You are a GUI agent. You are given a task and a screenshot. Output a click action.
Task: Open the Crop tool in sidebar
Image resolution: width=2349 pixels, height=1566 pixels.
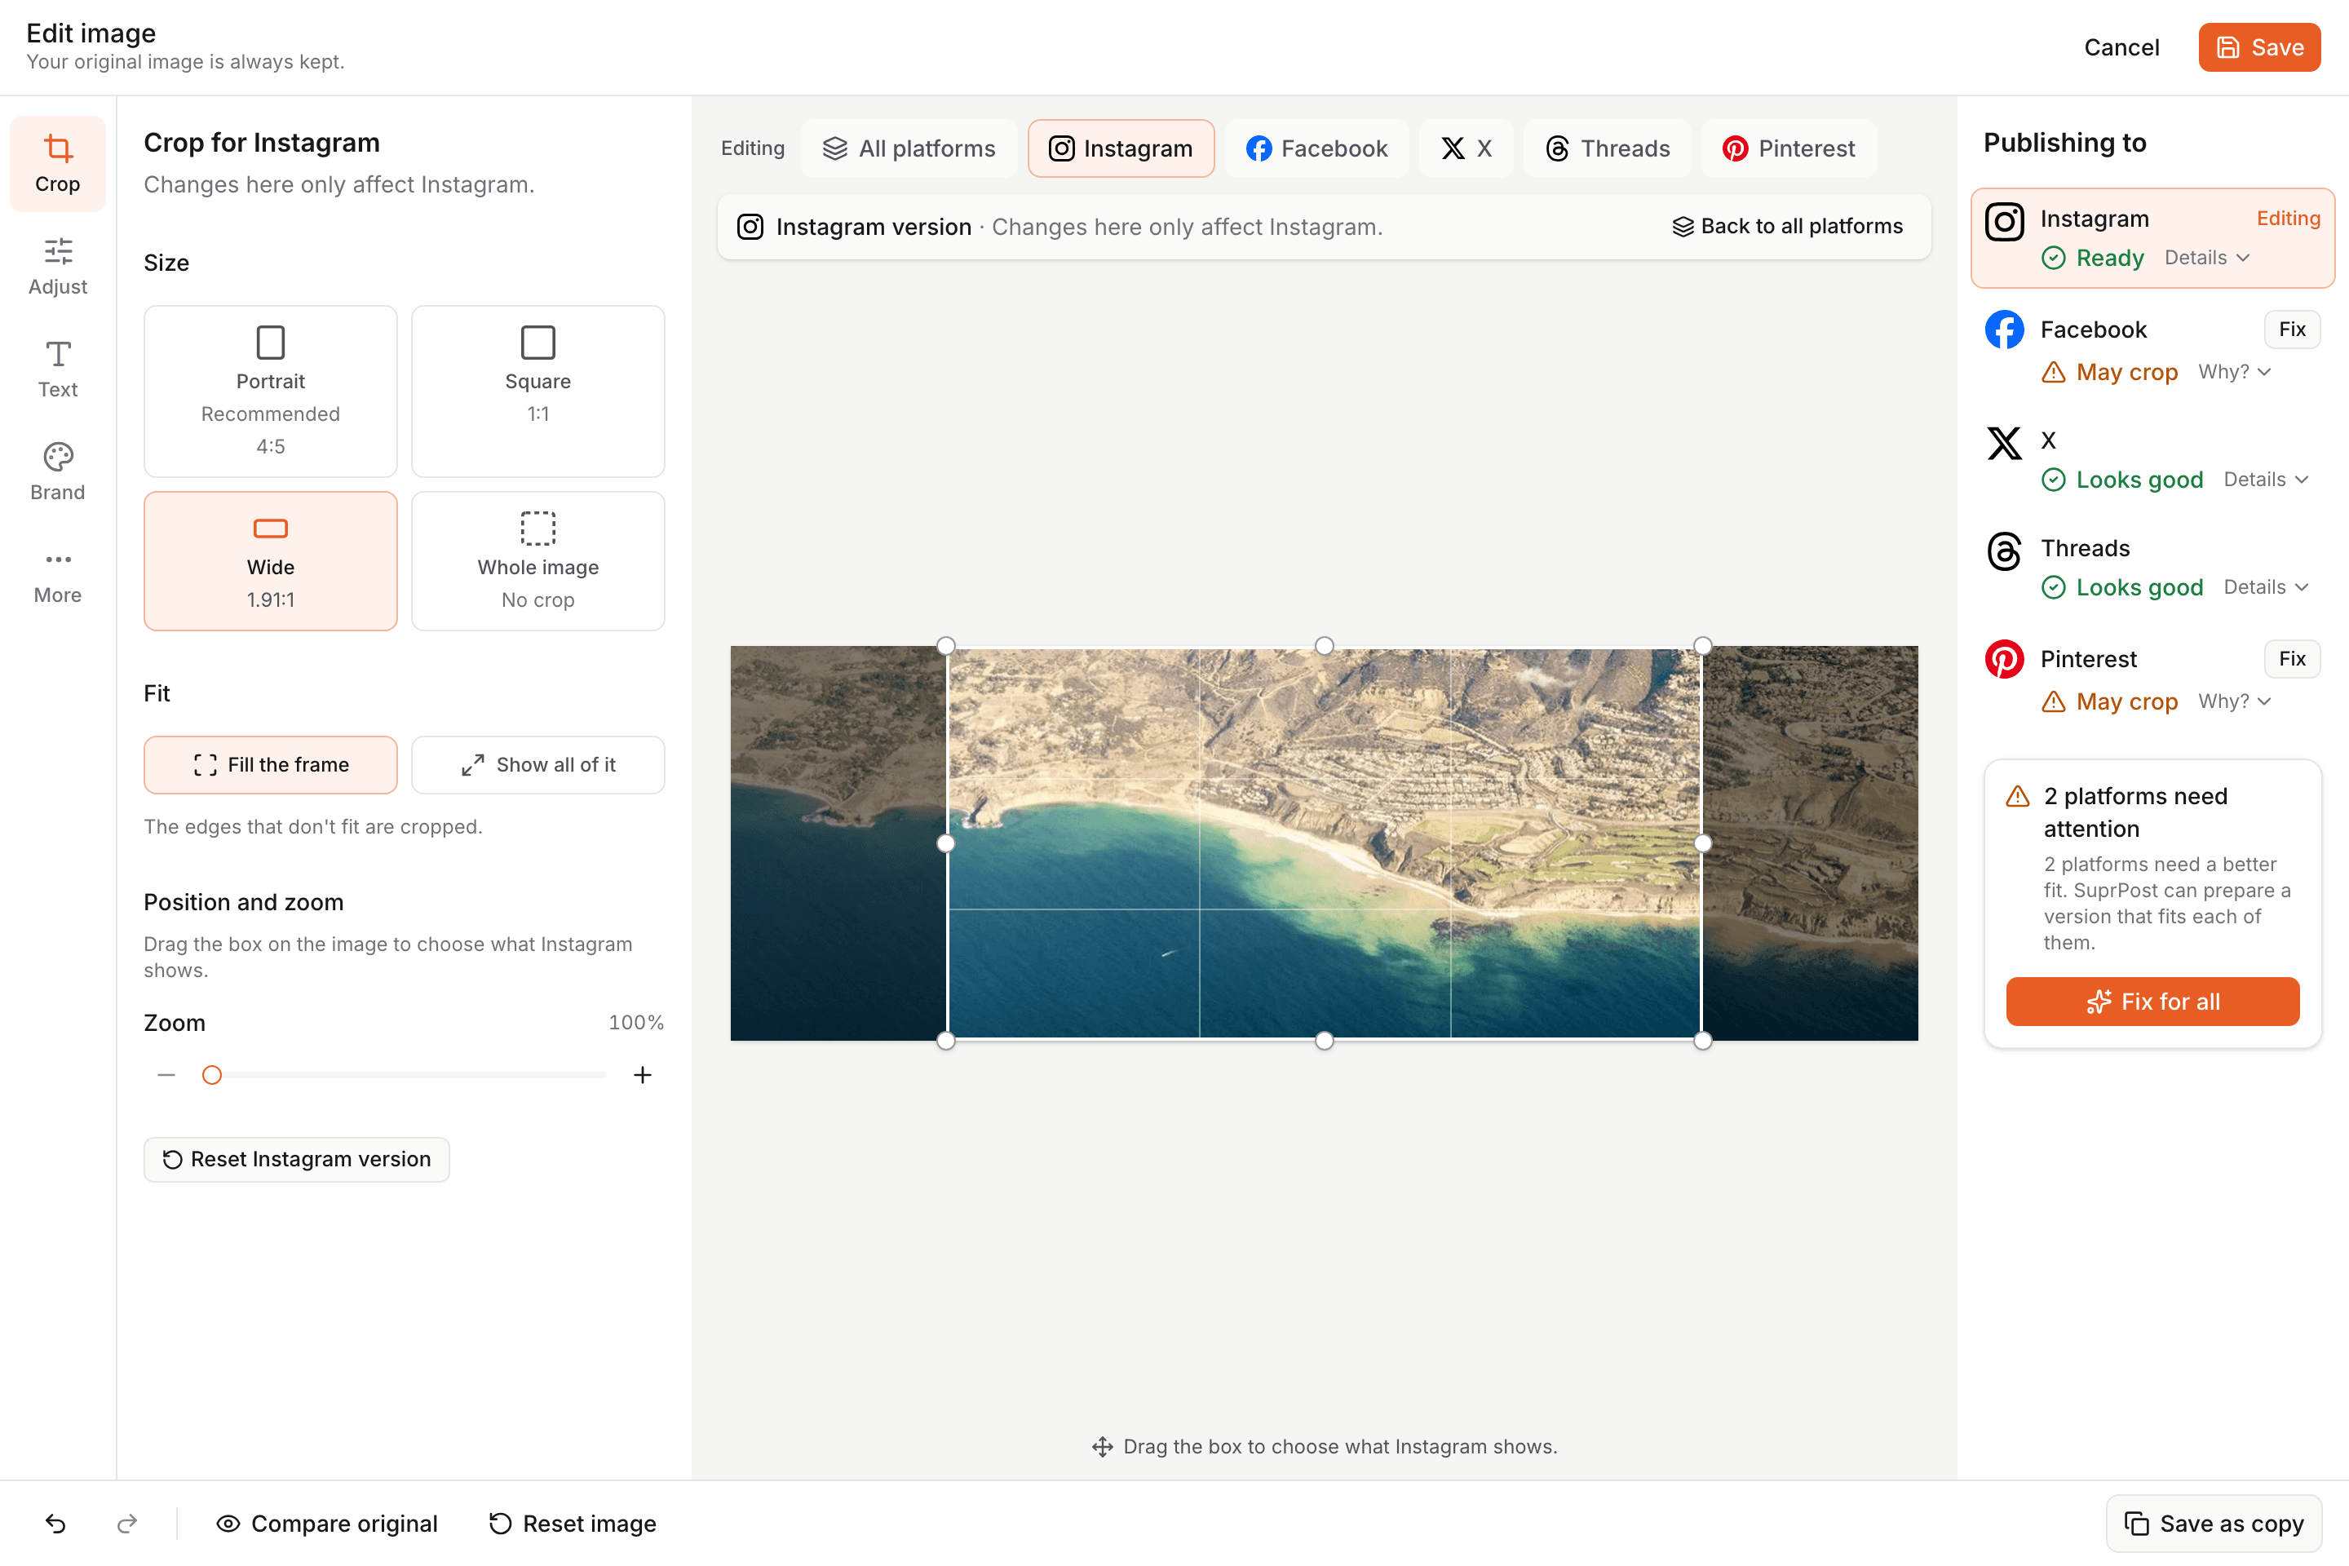[x=57, y=164]
